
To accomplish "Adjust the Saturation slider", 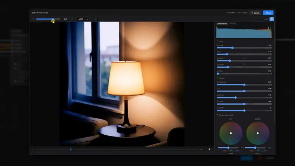I will point(244,97).
